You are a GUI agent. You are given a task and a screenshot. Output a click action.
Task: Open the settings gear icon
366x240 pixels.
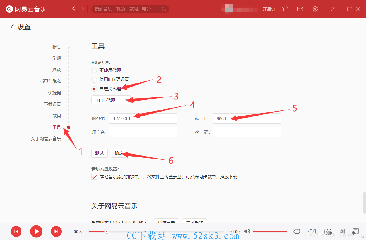click(x=315, y=9)
